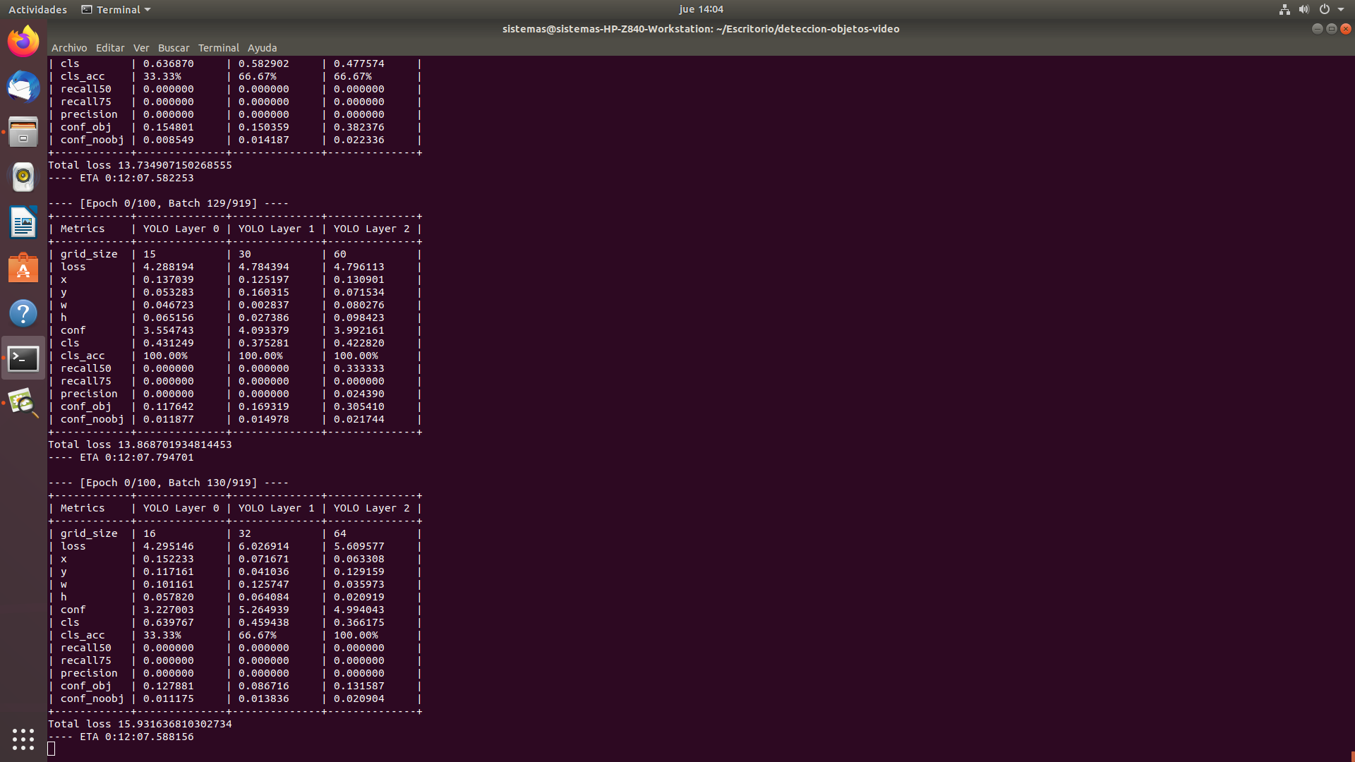Open the network status indicator
The height and width of the screenshot is (762, 1355).
(1284, 9)
